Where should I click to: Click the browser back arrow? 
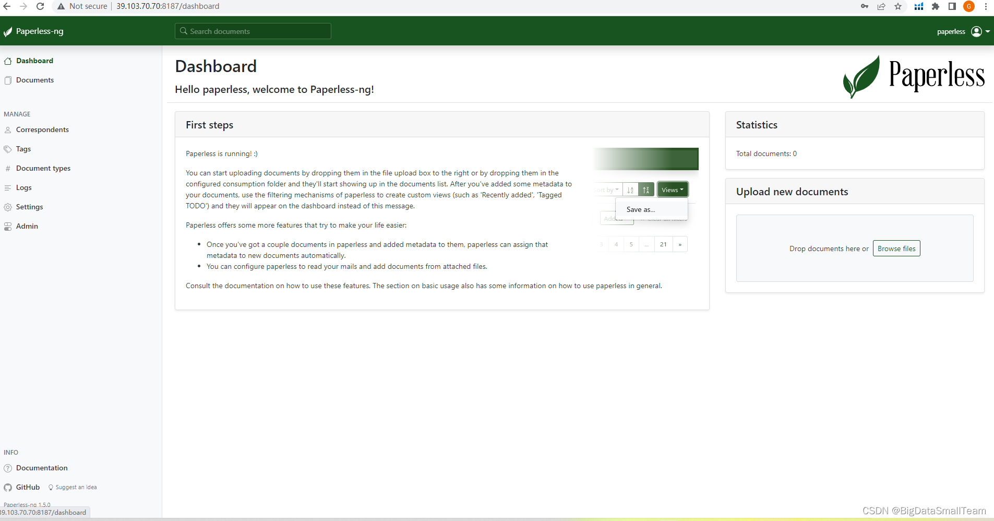tap(7, 6)
